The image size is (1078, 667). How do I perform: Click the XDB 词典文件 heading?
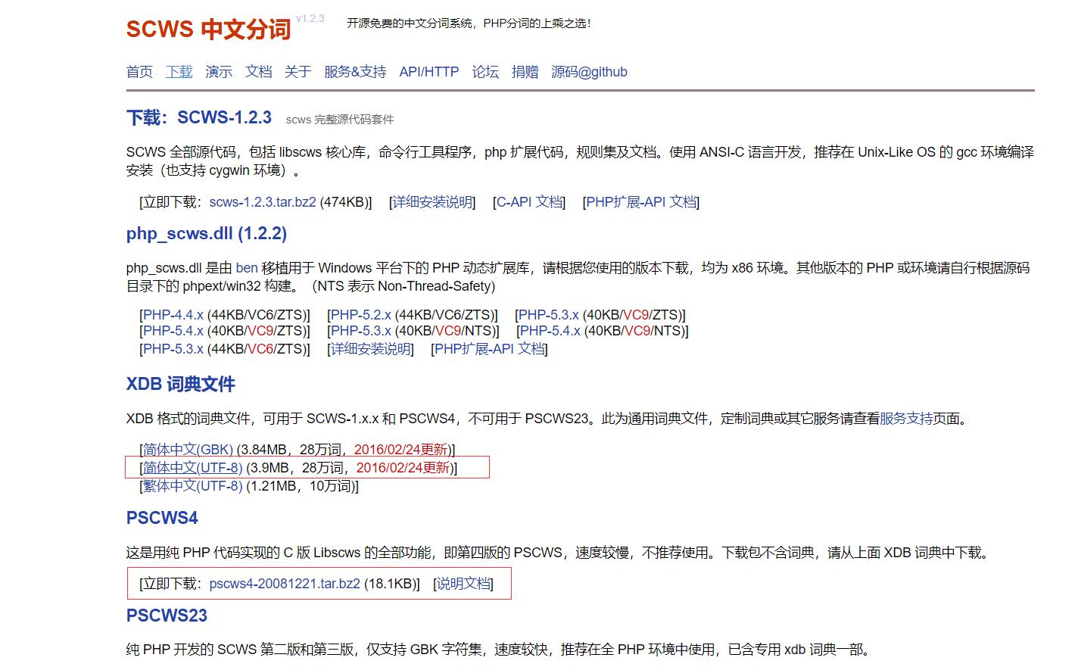(181, 384)
